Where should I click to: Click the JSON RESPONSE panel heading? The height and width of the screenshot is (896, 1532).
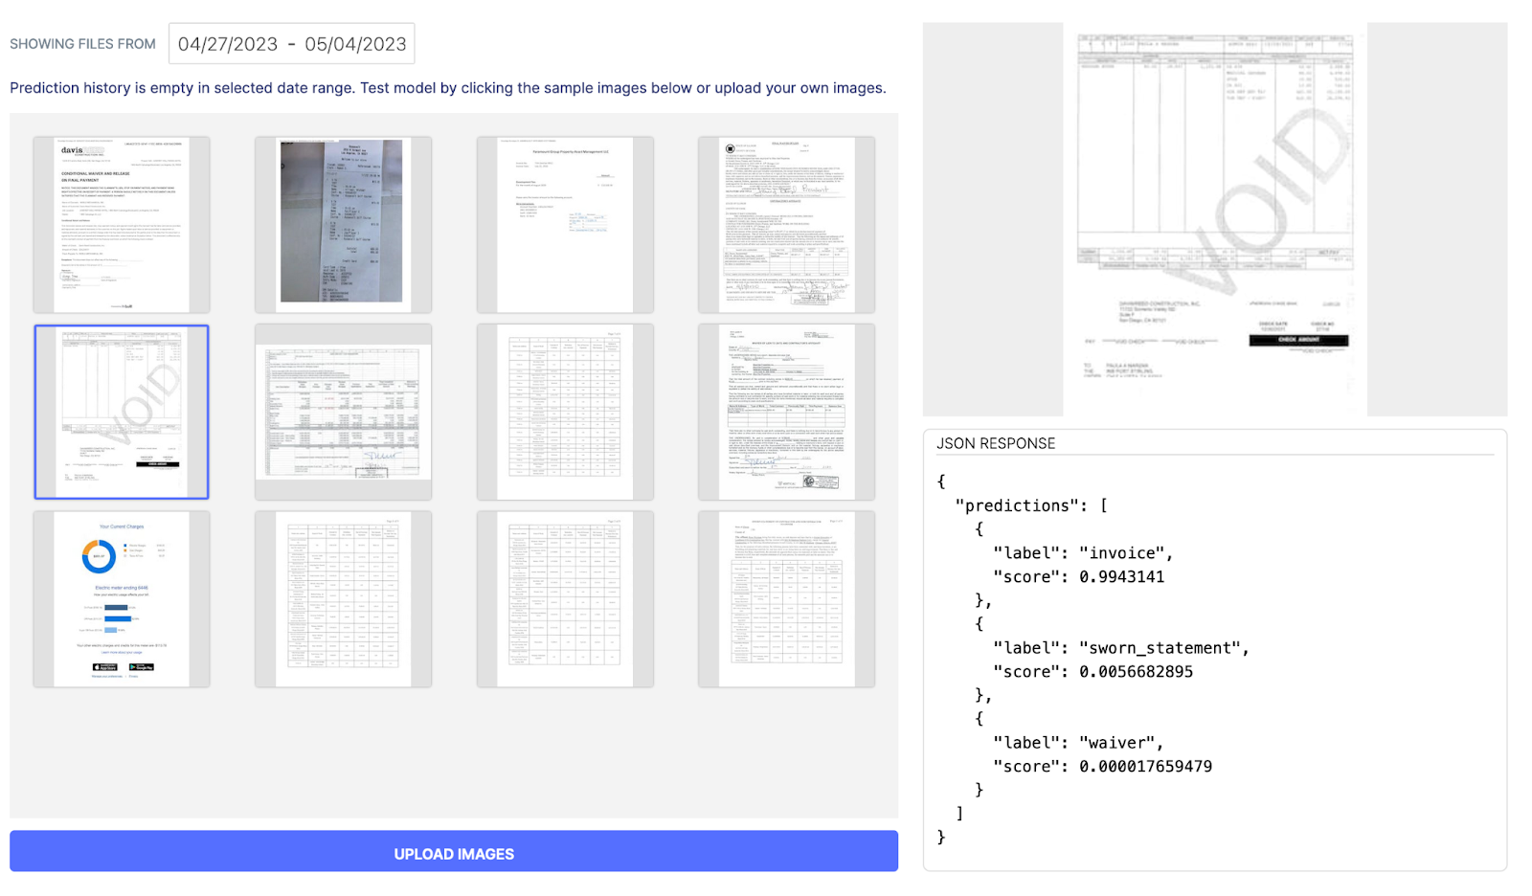[996, 443]
